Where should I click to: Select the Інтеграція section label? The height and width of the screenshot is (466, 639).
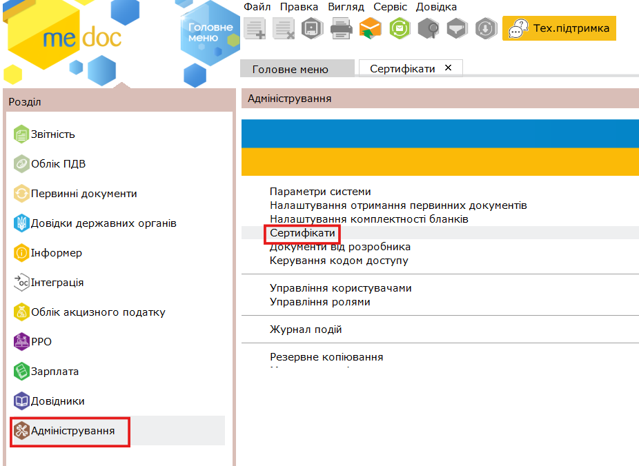(57, 283)
